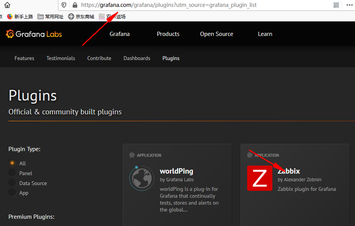Screen dimensions: 355x226
Task: Open the Grafana top navigation menu
Action: 119,34
